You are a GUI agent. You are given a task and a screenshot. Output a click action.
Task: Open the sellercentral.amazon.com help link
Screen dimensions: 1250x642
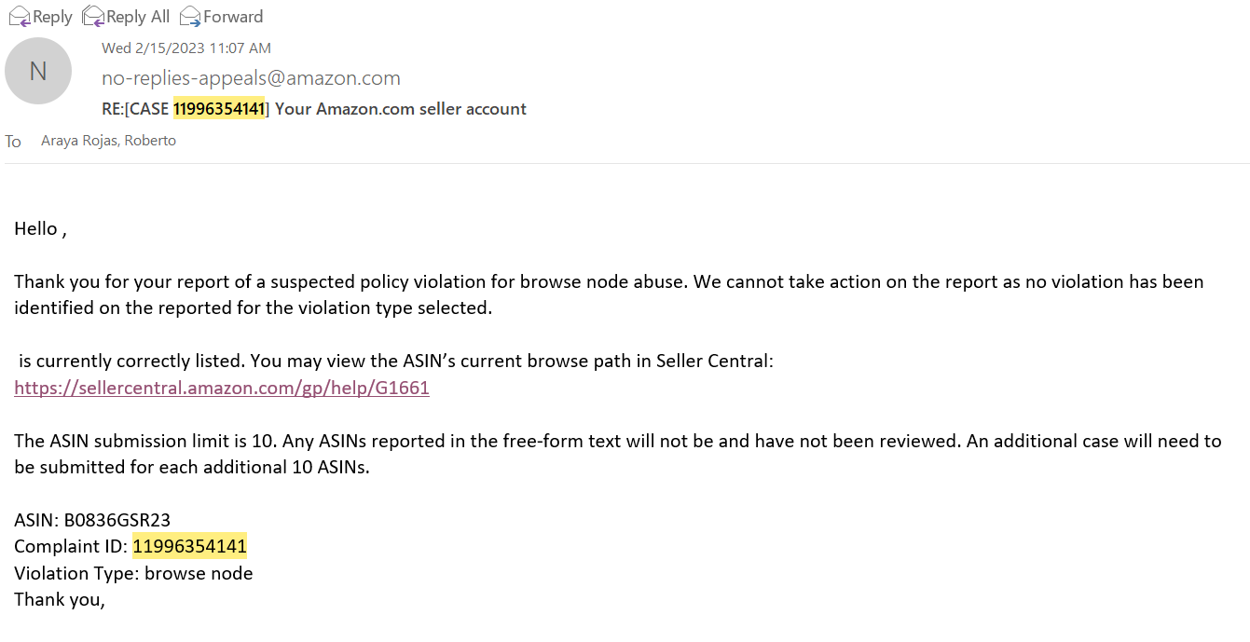(222, 388)
